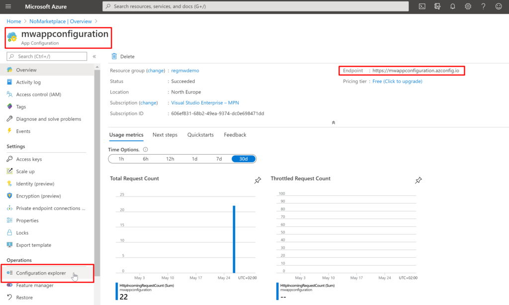Screen dimensions: 509x305
Task: Select the 1h time range
Action: 121,159
